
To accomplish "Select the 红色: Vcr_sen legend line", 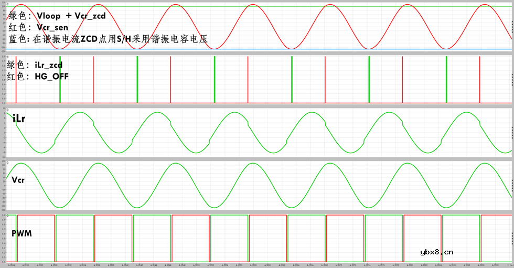I will tap(38, 27).
